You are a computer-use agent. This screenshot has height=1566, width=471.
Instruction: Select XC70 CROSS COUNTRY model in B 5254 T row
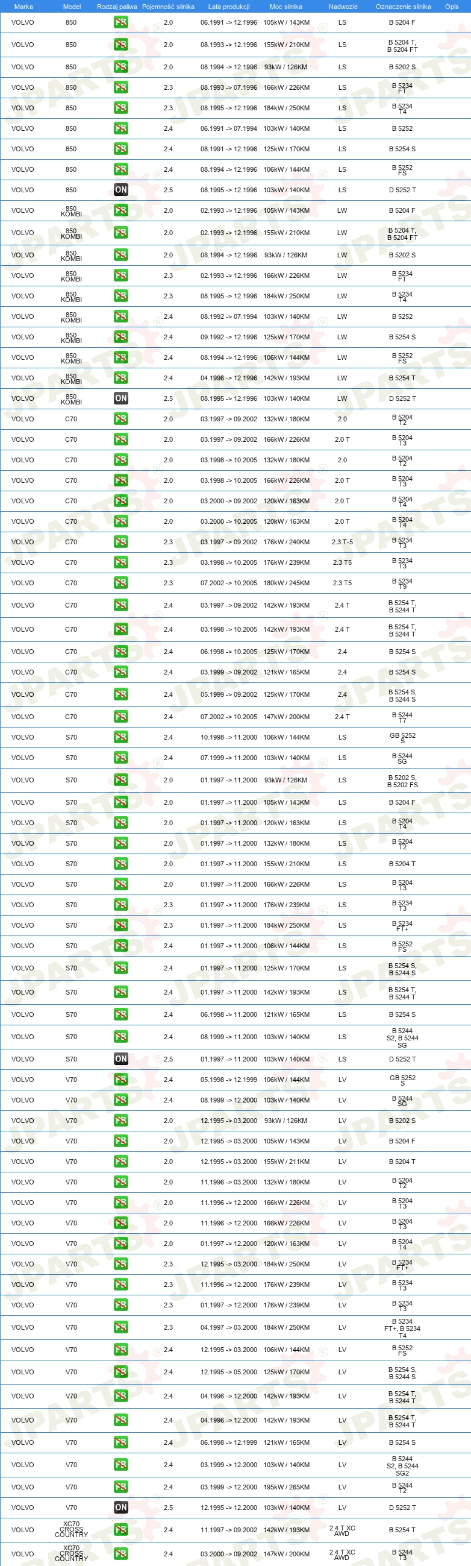pyautogui.click(x=71, y=1529)
